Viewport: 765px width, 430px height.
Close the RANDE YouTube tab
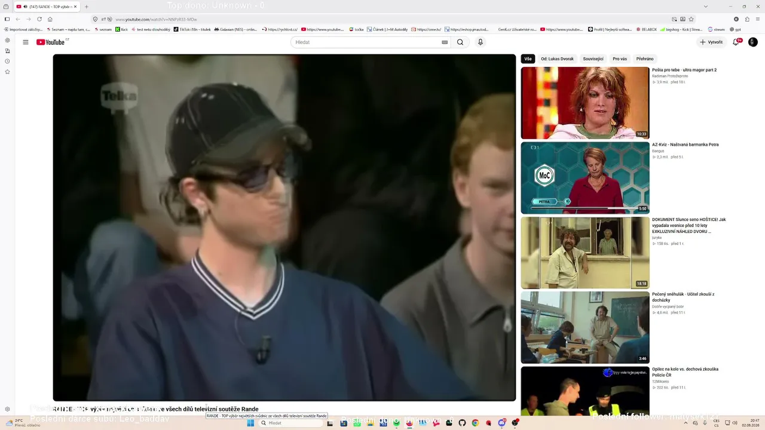[75, 7]
